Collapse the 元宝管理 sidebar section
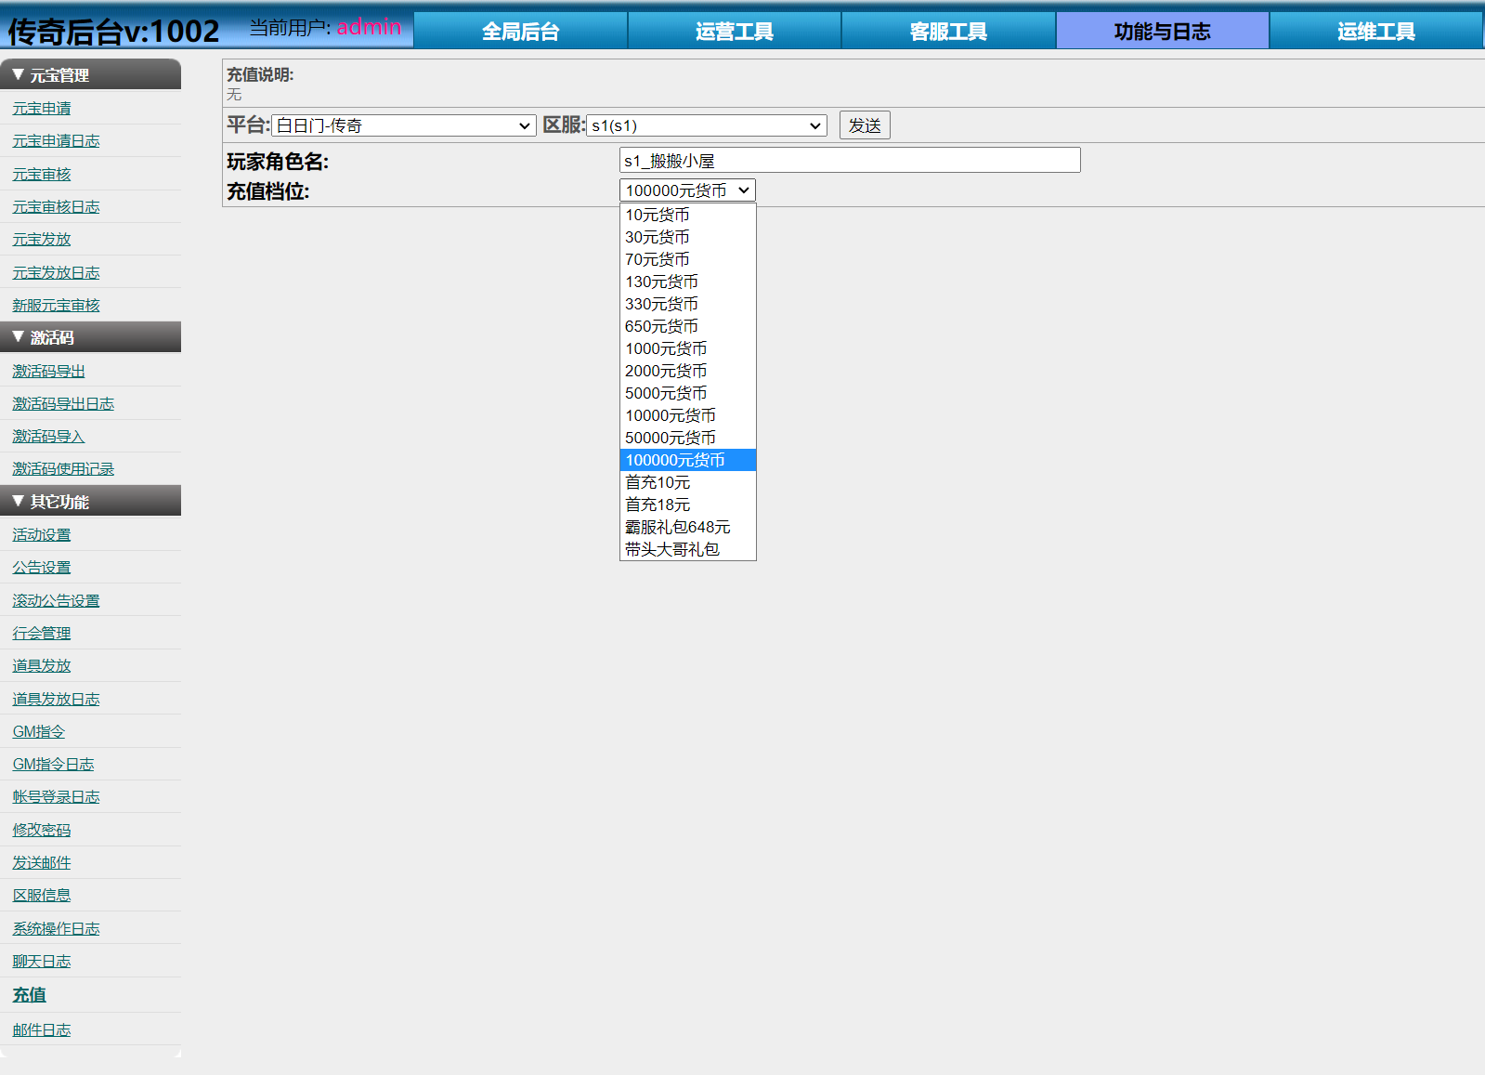The height and width of the screenshot is (1075, 1485). [90, 75]
